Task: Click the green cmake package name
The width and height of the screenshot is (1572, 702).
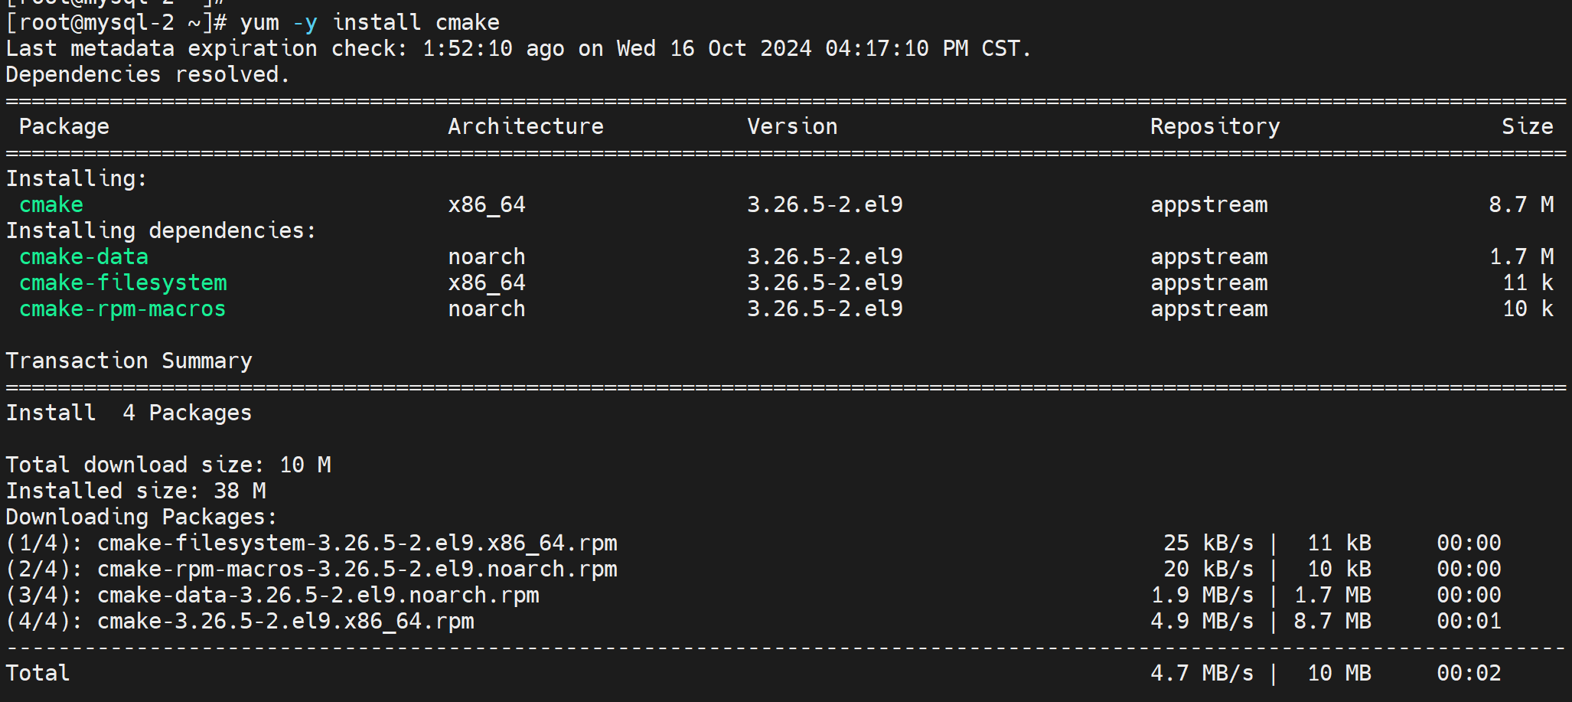Action: [51, 205]
